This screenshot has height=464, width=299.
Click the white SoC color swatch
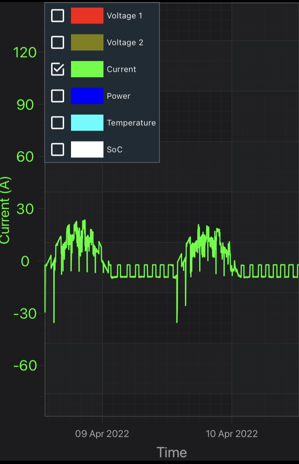tap(87, 149)
